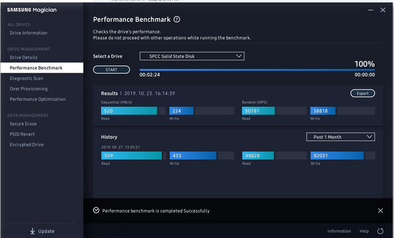This screenshot has width=394, height=238.
Task: Open Diagnostic Scan page
Action: [26, 78]
